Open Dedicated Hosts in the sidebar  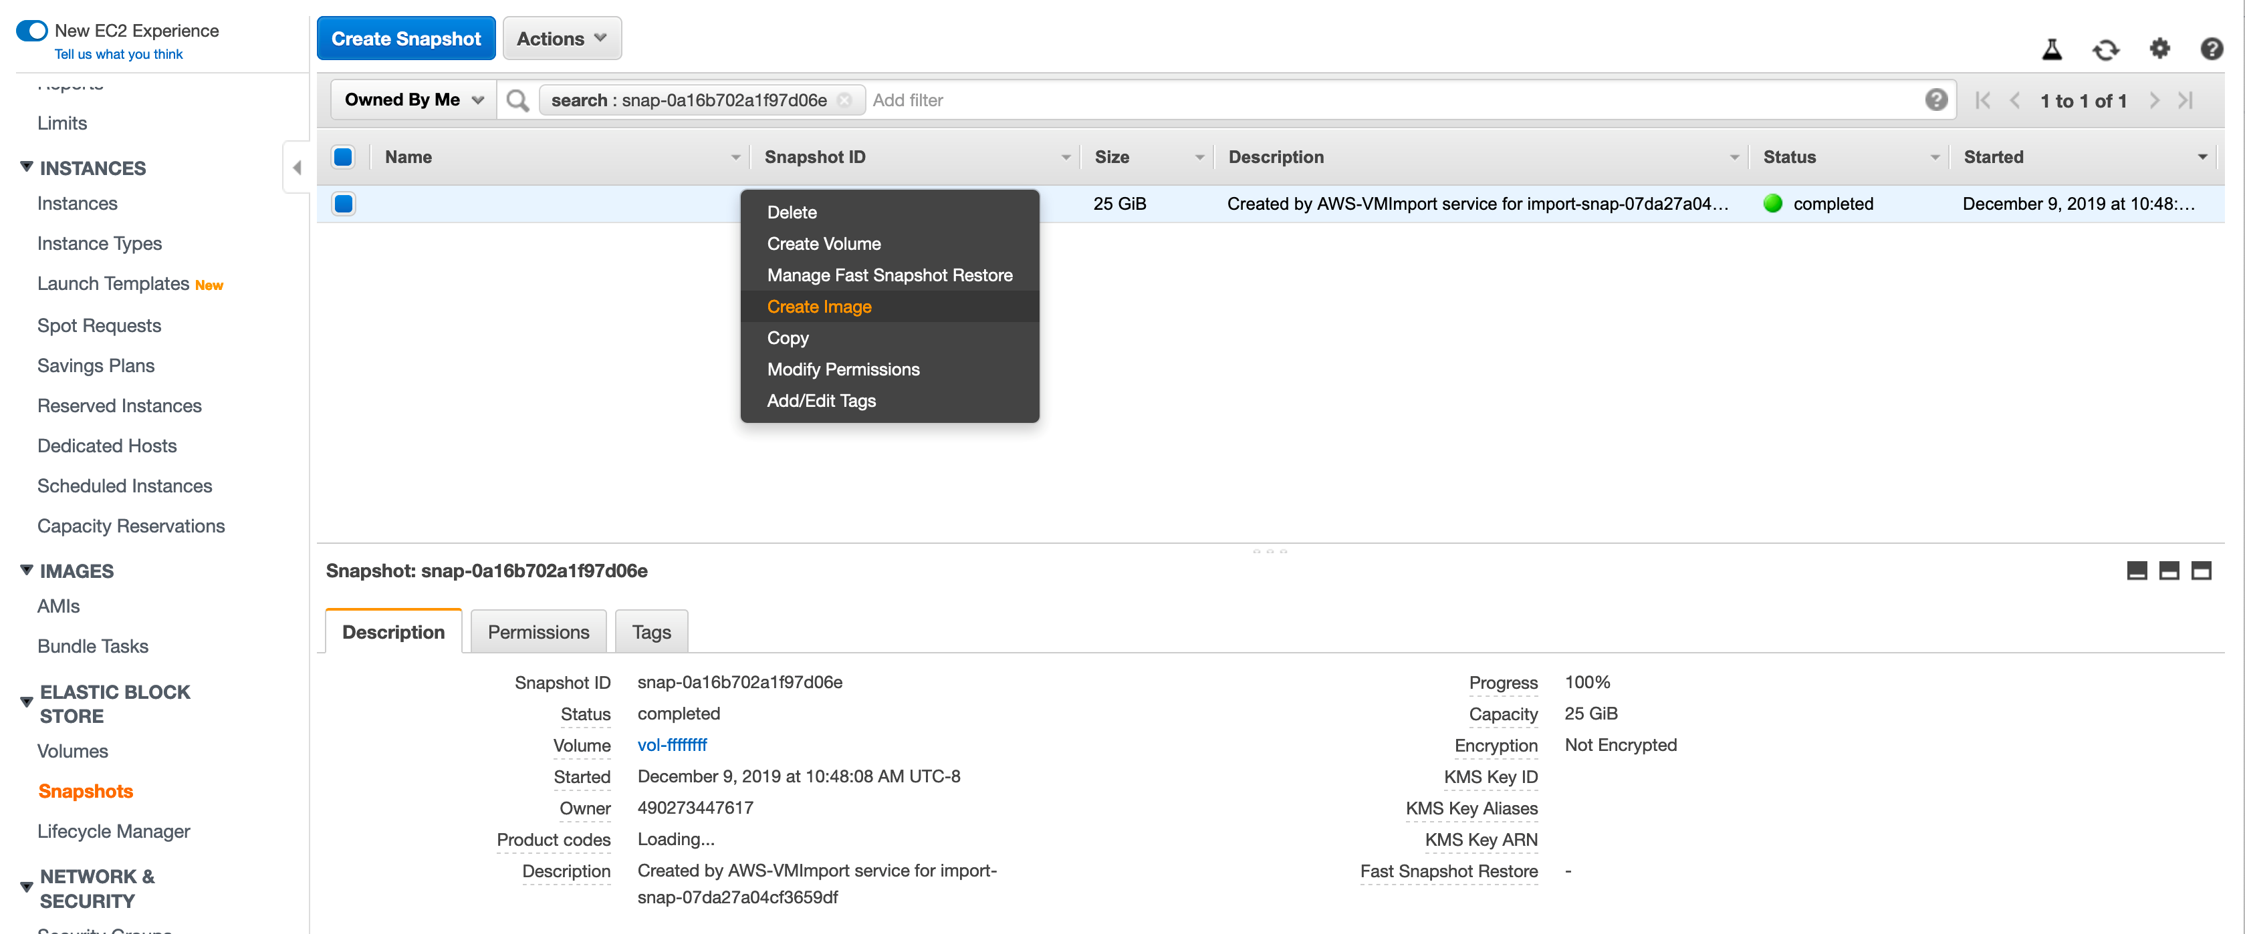click(107, 446)
